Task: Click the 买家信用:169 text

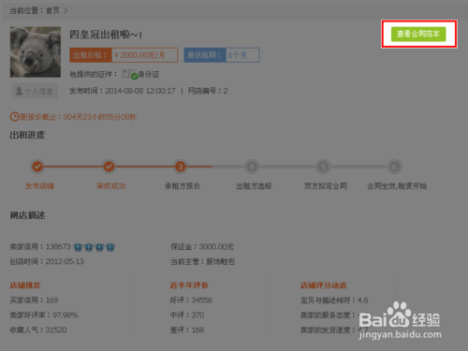Action: coord(34,300)
